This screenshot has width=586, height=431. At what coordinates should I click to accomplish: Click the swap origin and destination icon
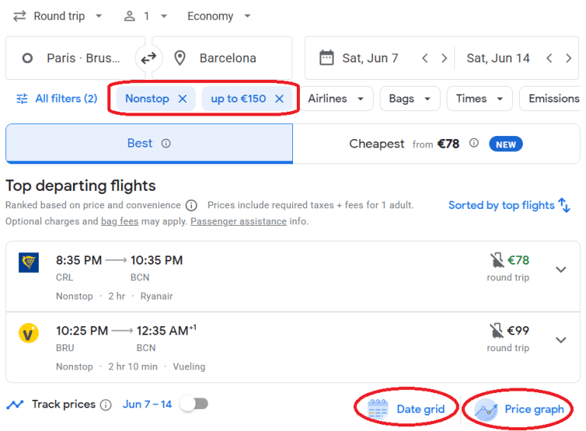tap(149, 58)
